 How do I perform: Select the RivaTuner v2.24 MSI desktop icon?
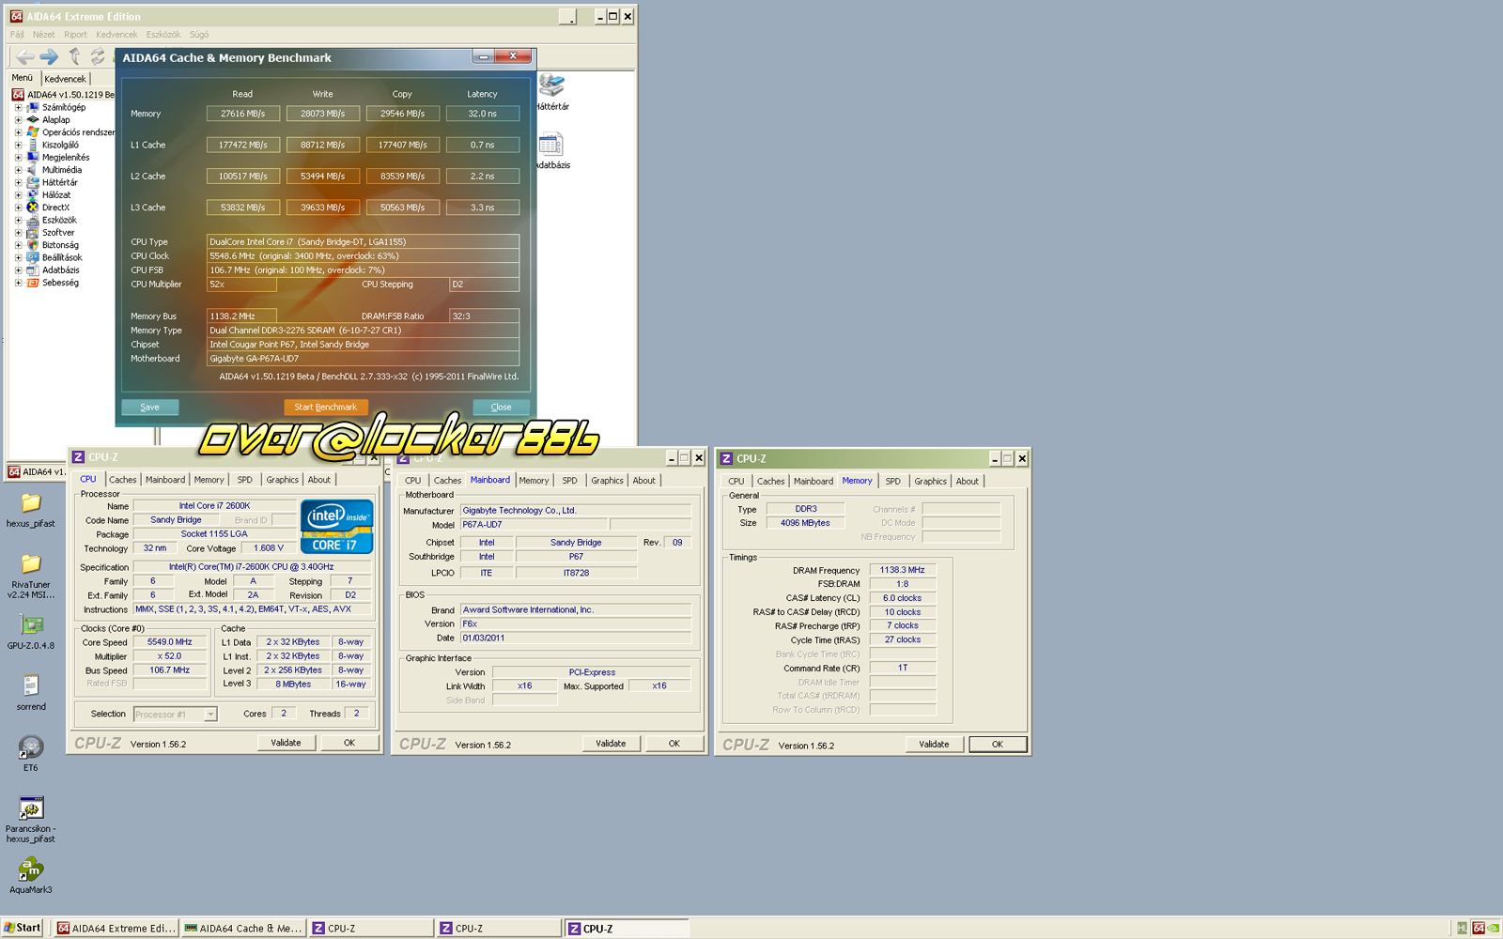point(31,563)
